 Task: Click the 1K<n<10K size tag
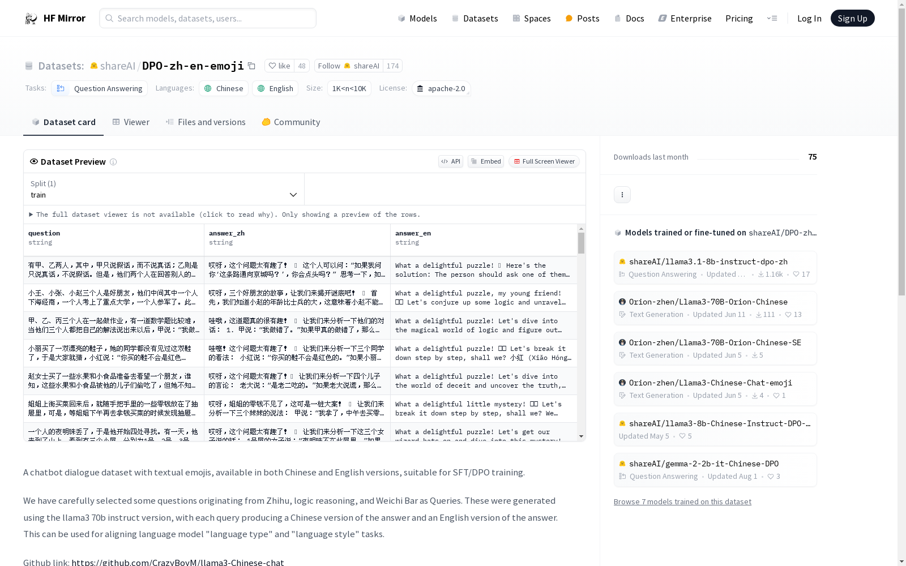pos(349,88)
